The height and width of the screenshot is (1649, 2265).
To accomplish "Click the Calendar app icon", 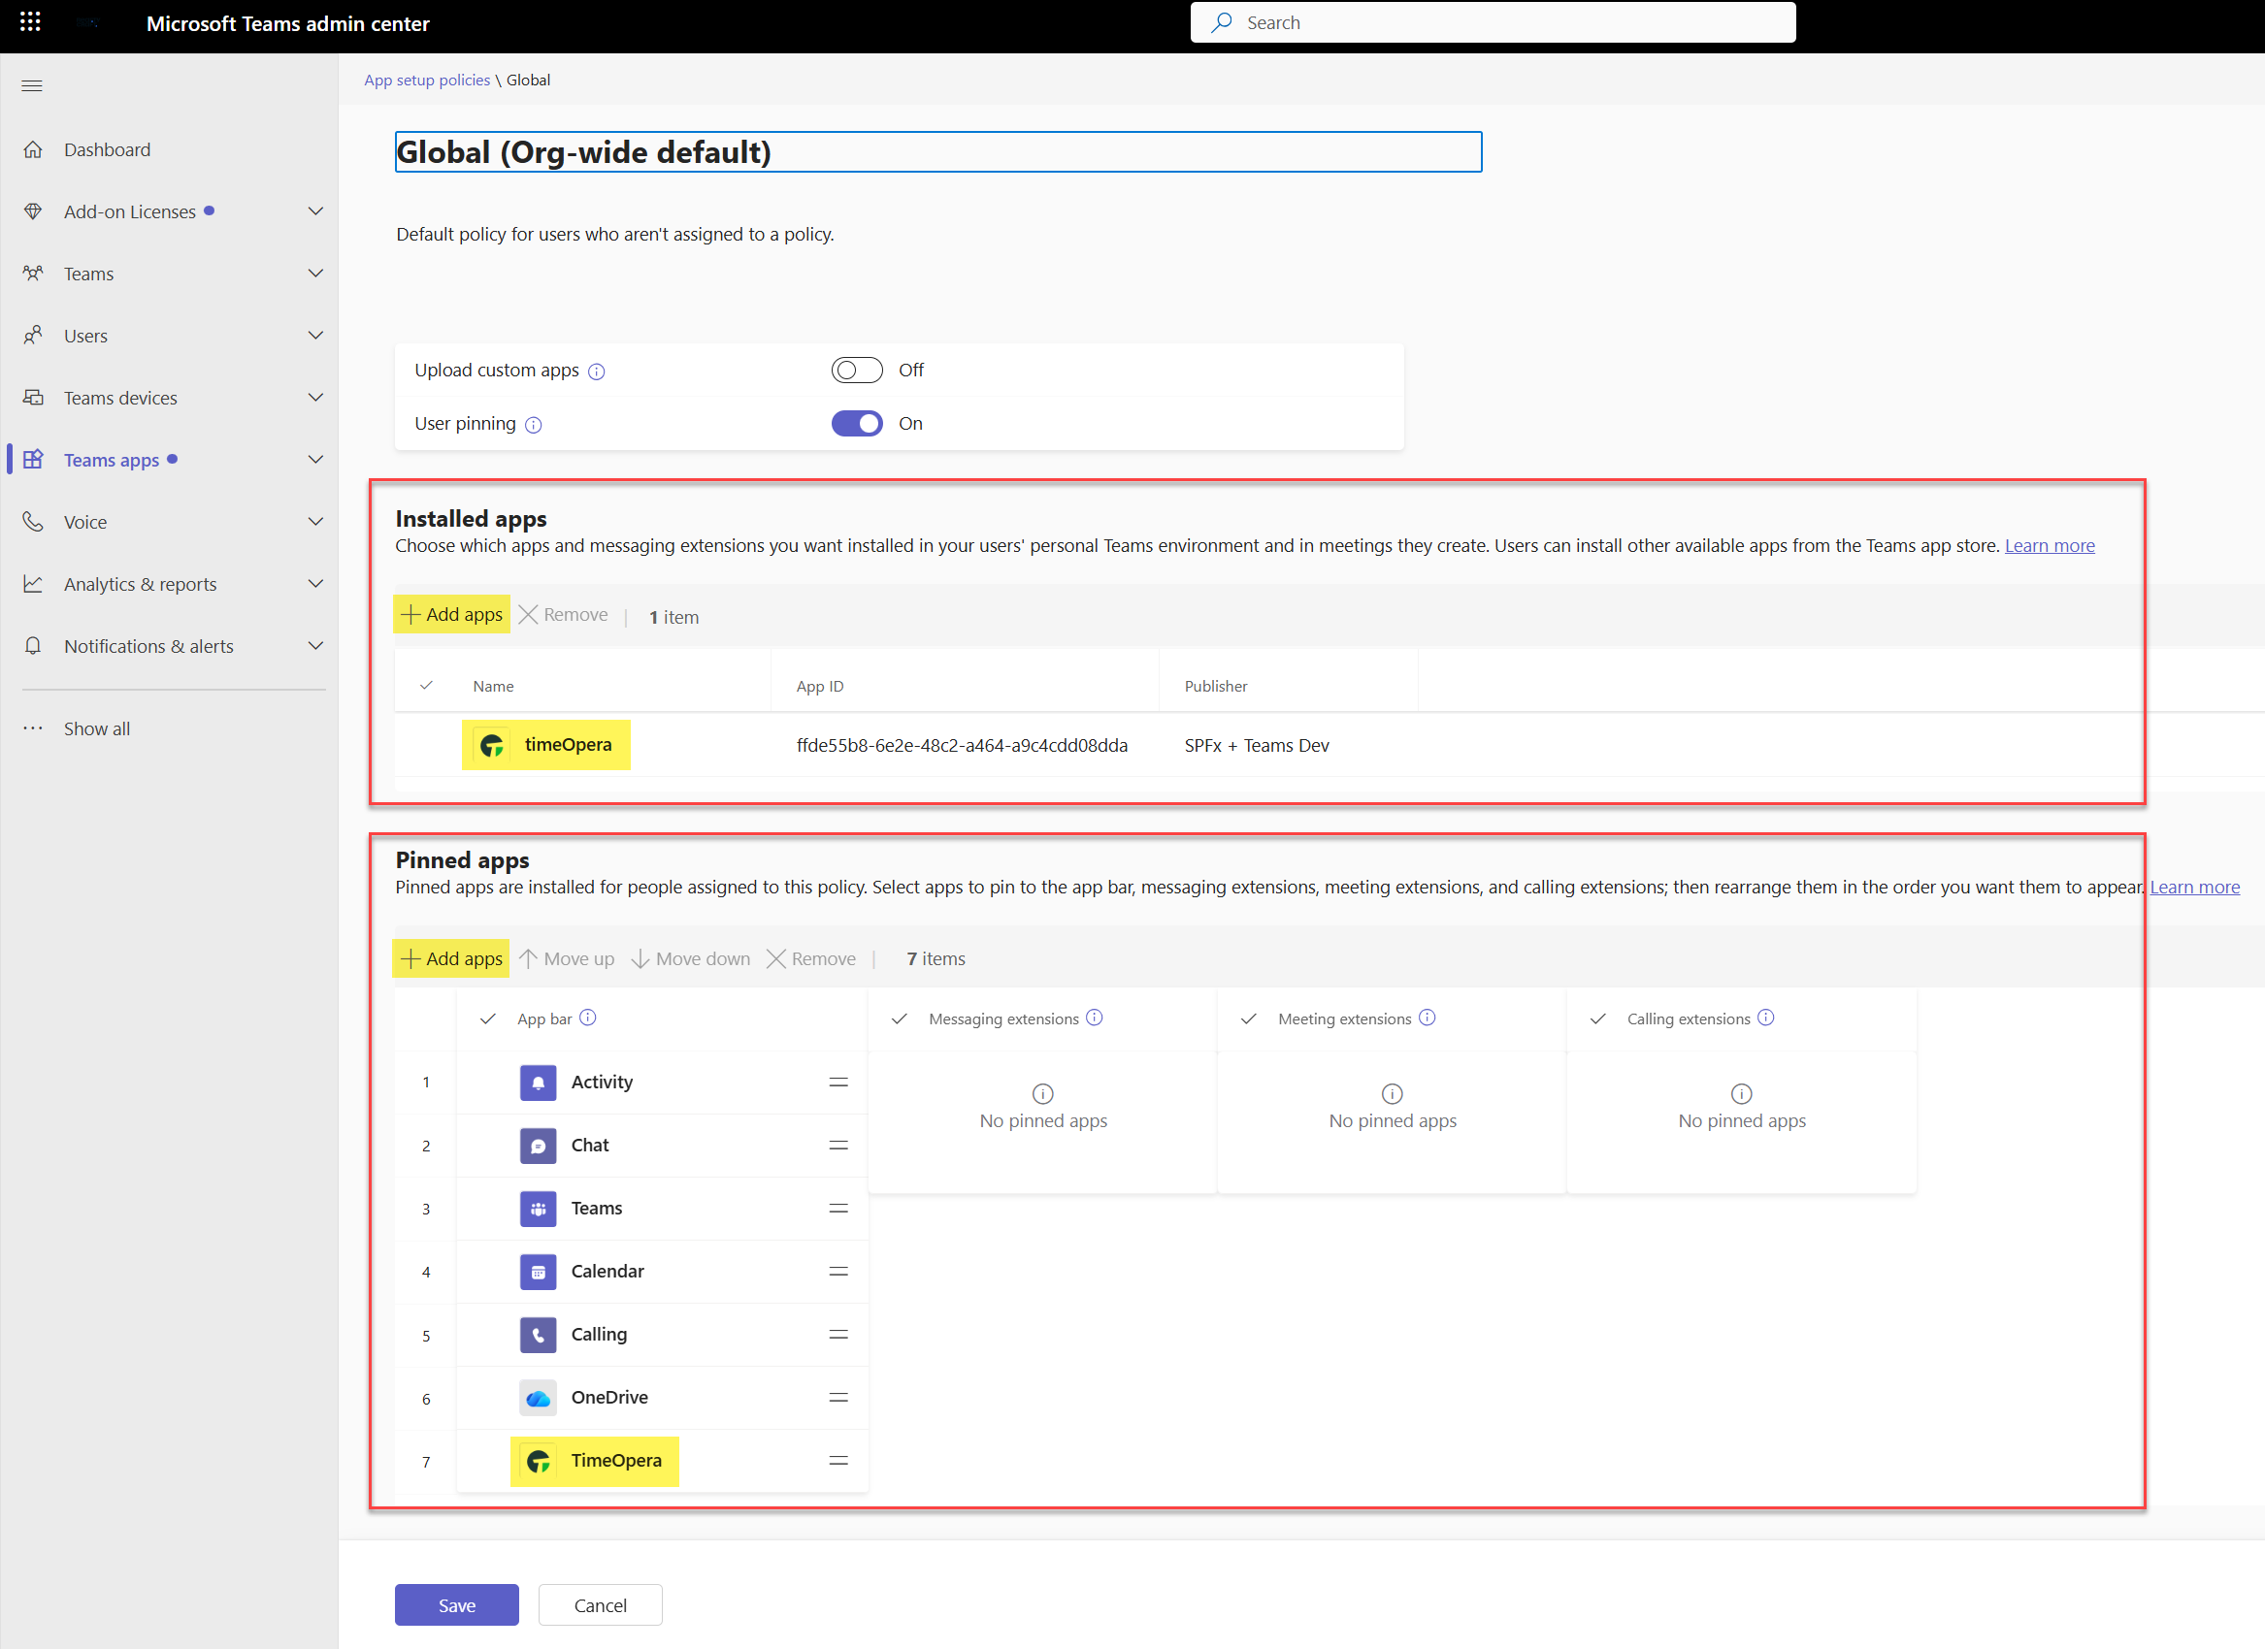I will pyautogui.click(x=539, y=1271).
